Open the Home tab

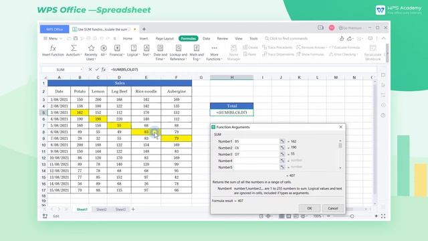click(x=128, y=39)
